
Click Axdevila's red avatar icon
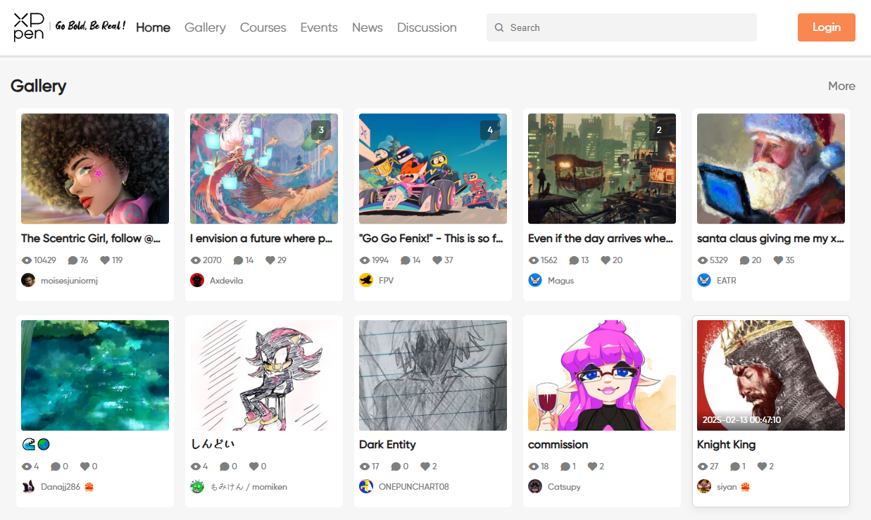pyautogui.click(x=197, y=280)
